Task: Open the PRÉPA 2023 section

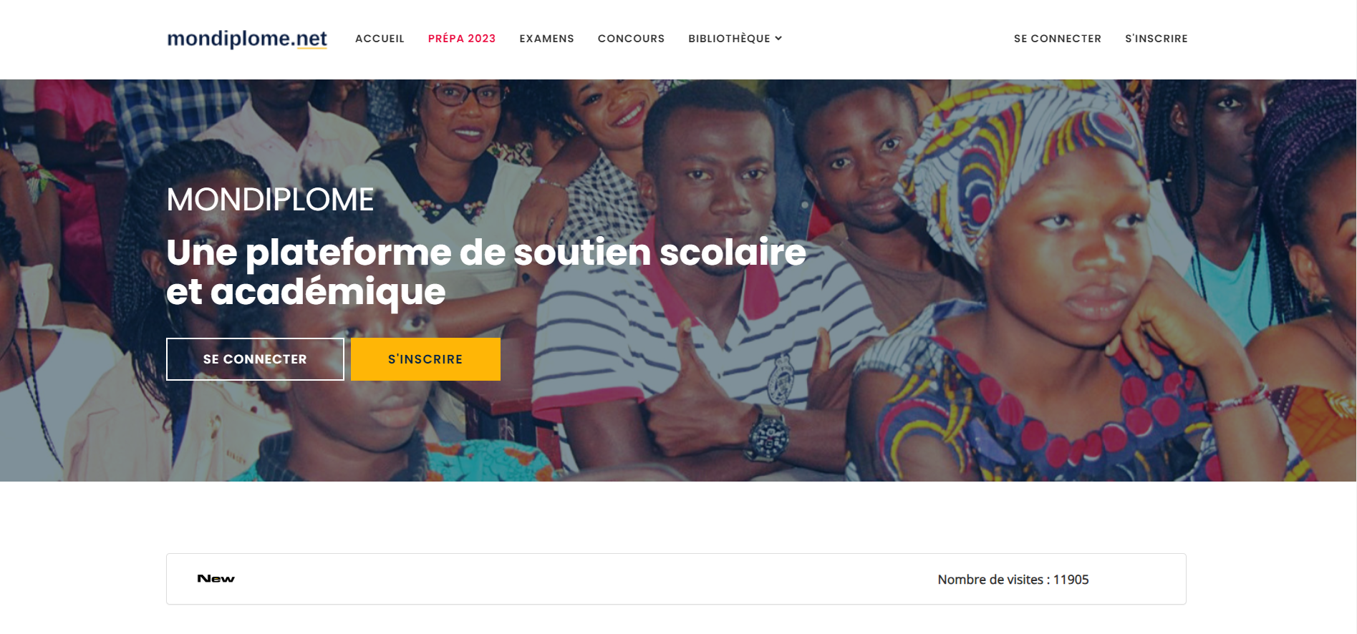Action: (462, 39)
